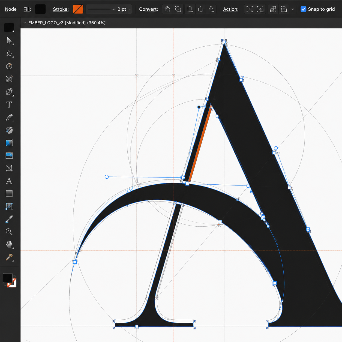The width and height of the screenshot is (342, 342).
Task: Click the first Convert node type button
Action: [167, 9]
